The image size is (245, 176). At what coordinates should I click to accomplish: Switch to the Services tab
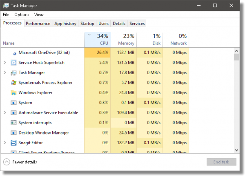point(137,24)
